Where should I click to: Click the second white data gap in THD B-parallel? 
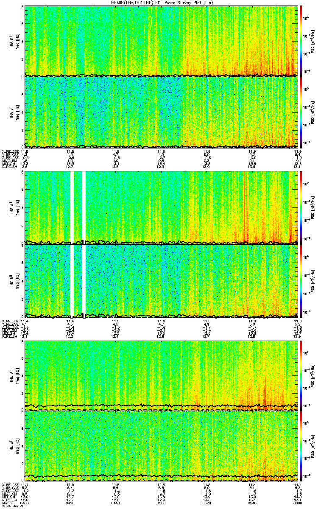[x=84, y=281]
